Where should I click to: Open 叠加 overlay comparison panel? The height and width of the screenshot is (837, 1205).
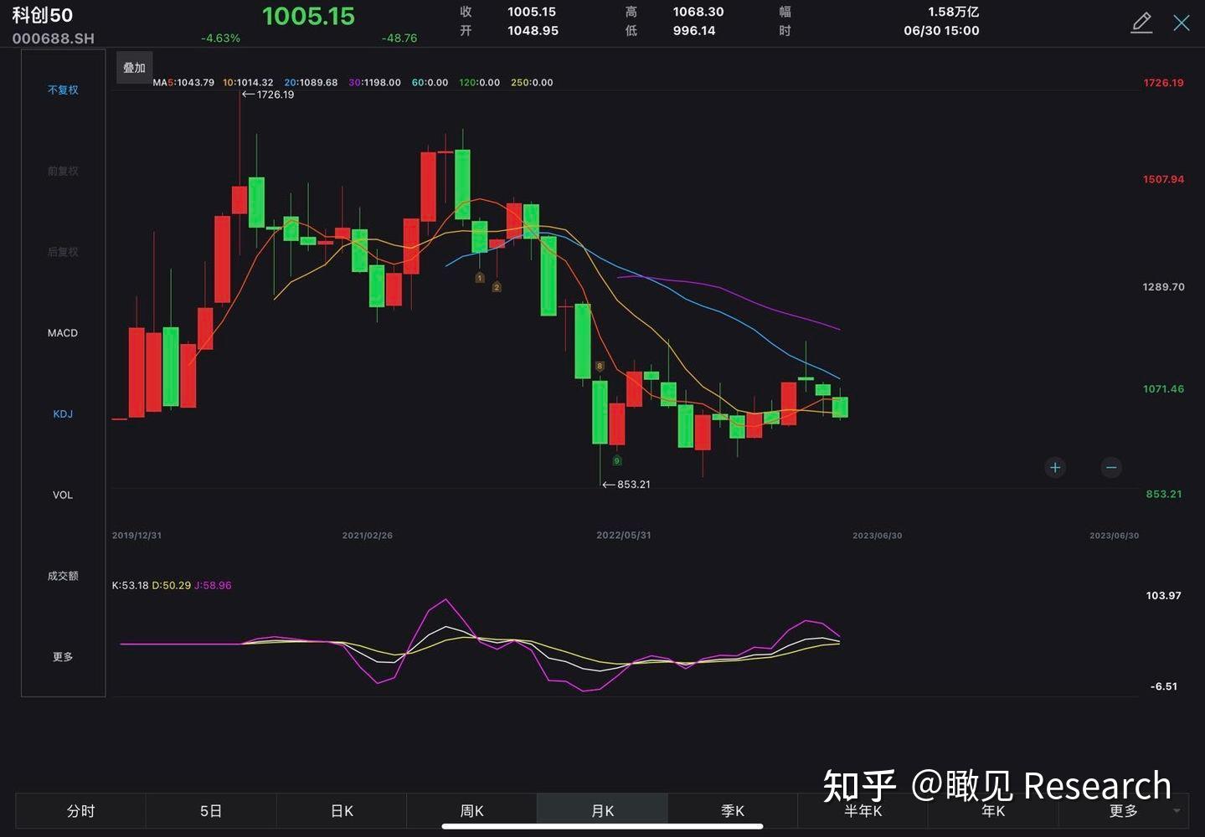coord(134,67)
